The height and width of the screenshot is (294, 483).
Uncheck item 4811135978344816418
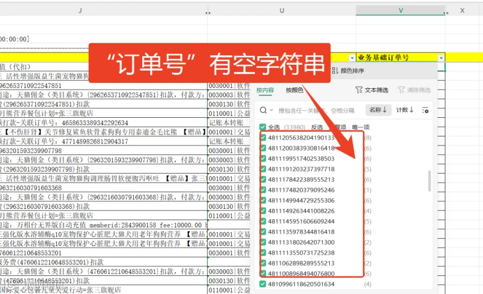pos(263,231)
